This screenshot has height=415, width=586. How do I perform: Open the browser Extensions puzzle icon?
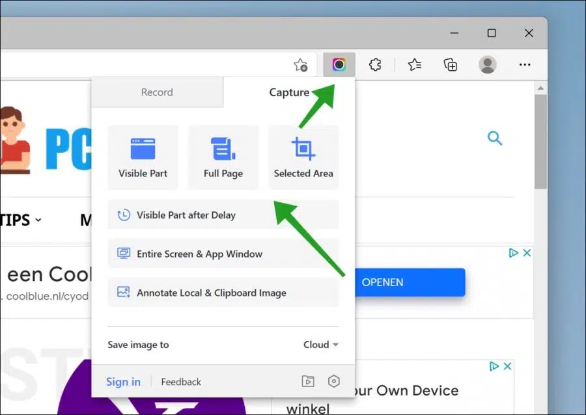click(x=375, y=64)
